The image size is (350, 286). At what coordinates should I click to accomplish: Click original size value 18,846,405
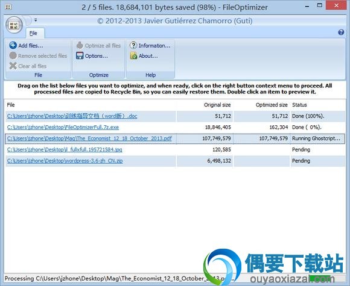pyautogui.click(x=218, y=127)
